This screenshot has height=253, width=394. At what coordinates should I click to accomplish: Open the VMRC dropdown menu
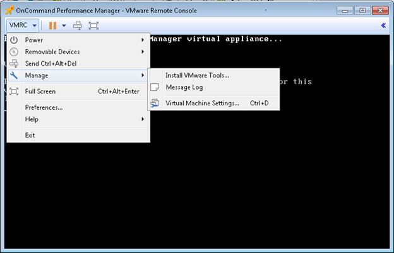[x=23, y=25]
